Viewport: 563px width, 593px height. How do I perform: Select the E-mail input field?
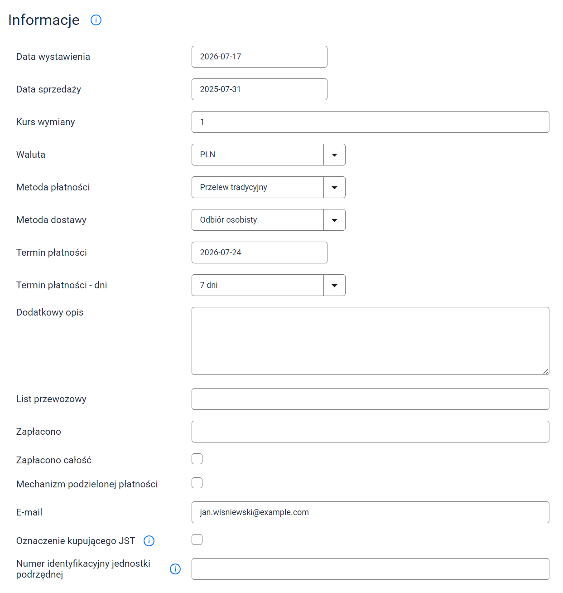[371, 512]
